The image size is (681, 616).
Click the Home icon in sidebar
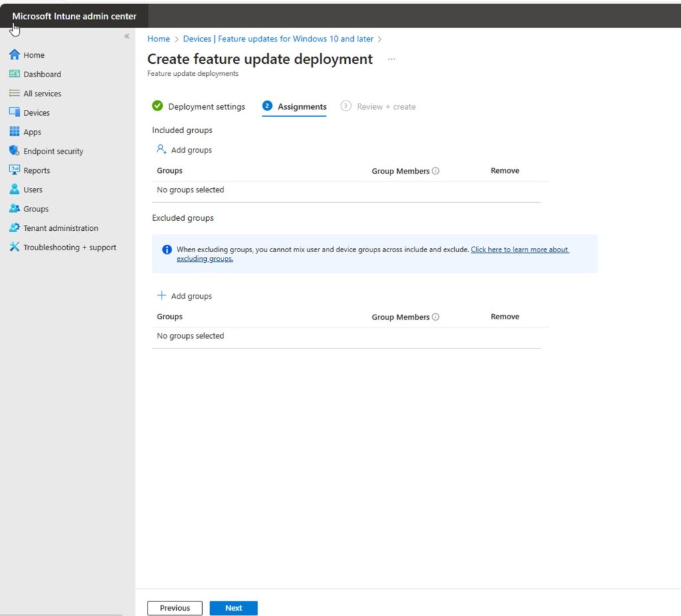(x=15, y=55)
